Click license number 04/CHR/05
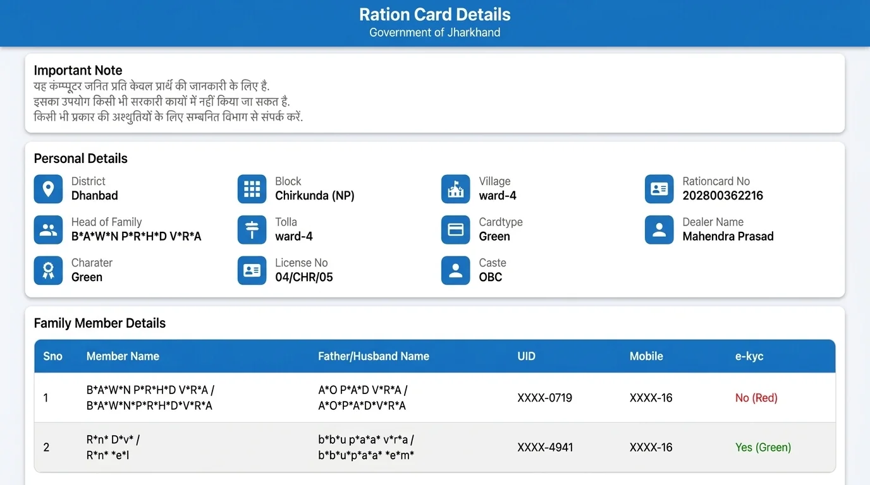Image resolution: width=870 pixels, height=485 pixels. 304,277
